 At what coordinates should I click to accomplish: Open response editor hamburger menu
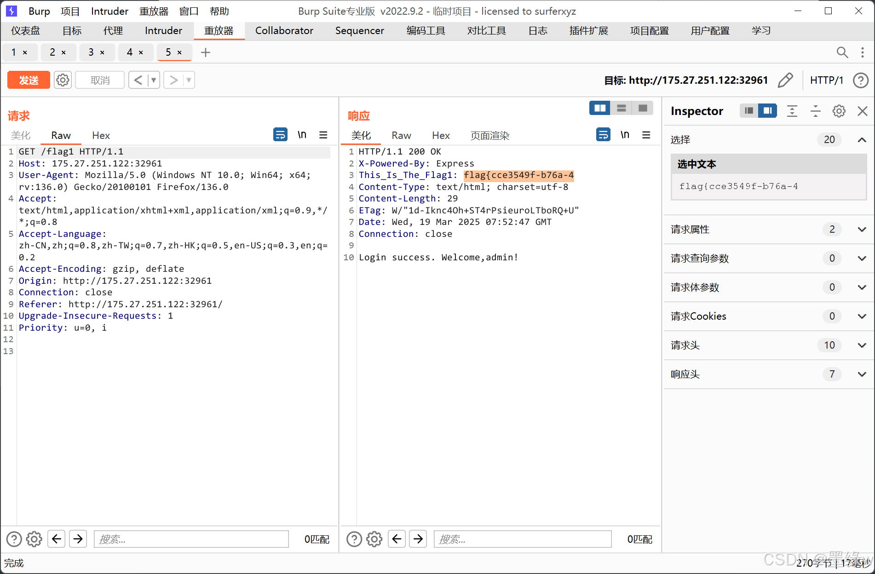point(646,135)
